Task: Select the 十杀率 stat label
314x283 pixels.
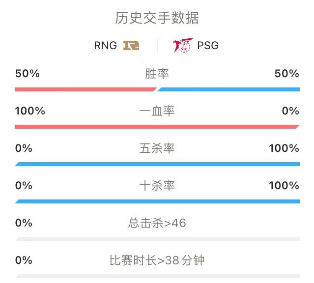Action: pos(157,185)
